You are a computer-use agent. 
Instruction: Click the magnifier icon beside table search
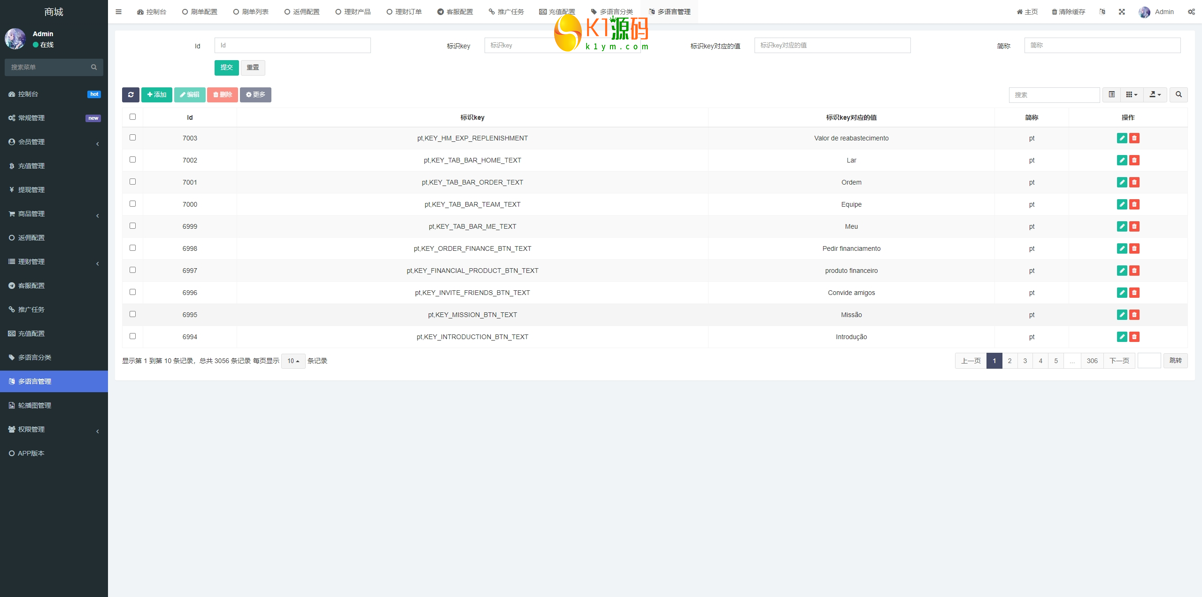1179,94
